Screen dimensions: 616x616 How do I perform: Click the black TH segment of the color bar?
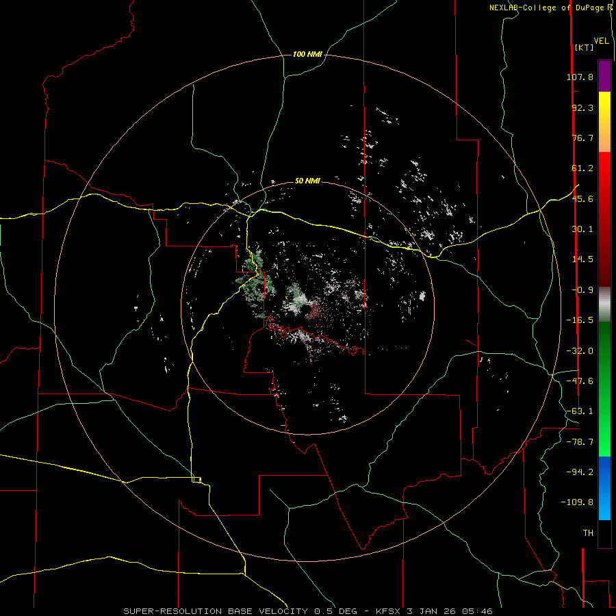point(604,533)
